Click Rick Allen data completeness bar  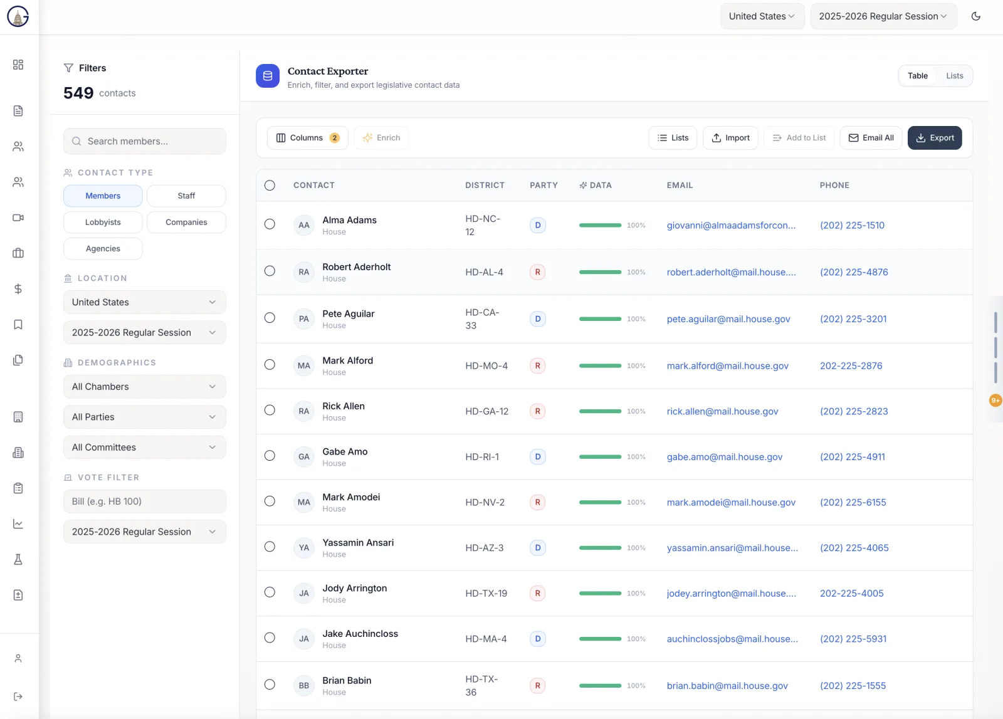click(600, 411)
